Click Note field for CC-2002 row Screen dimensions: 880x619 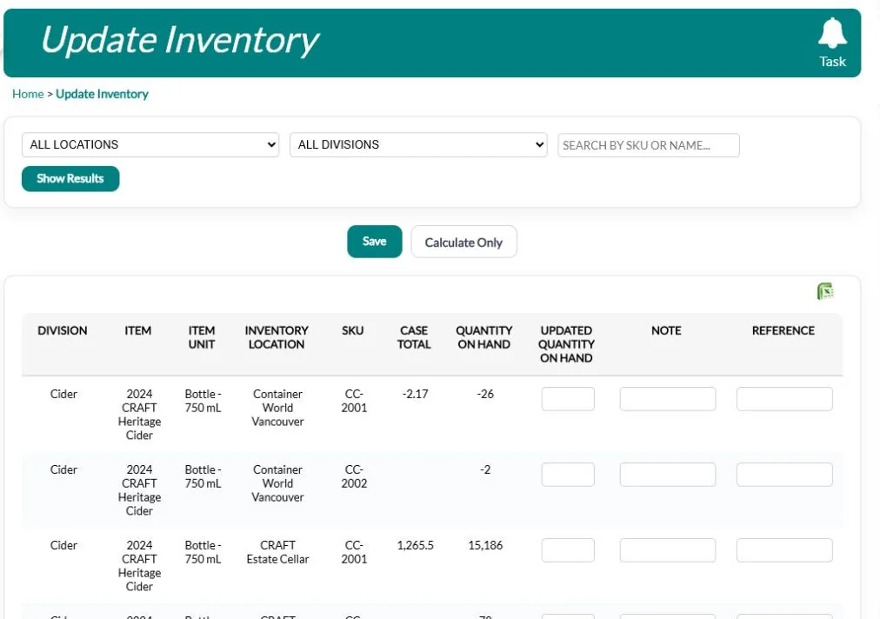667,475
